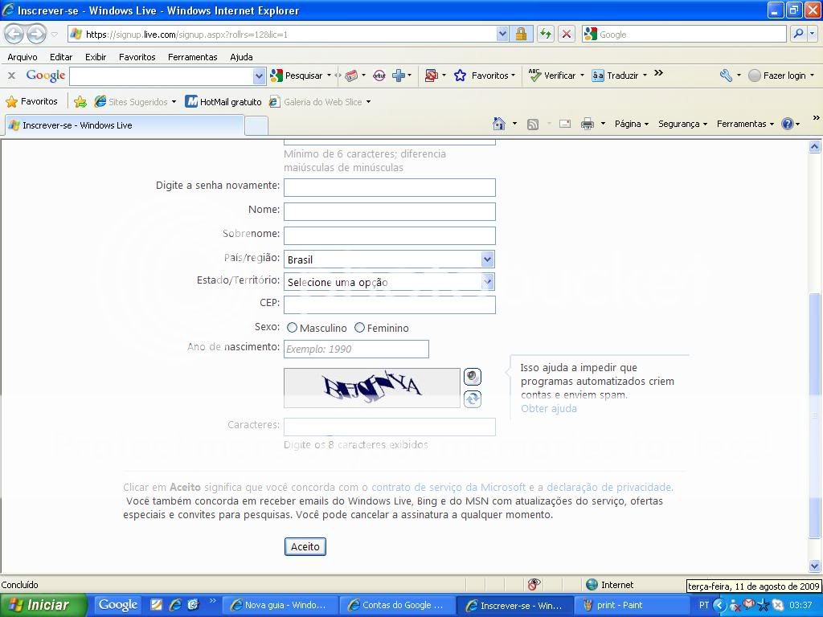Click the browser Stop (red X) button
The height and width of the screenshot is (617, 823).
(567, 34)
